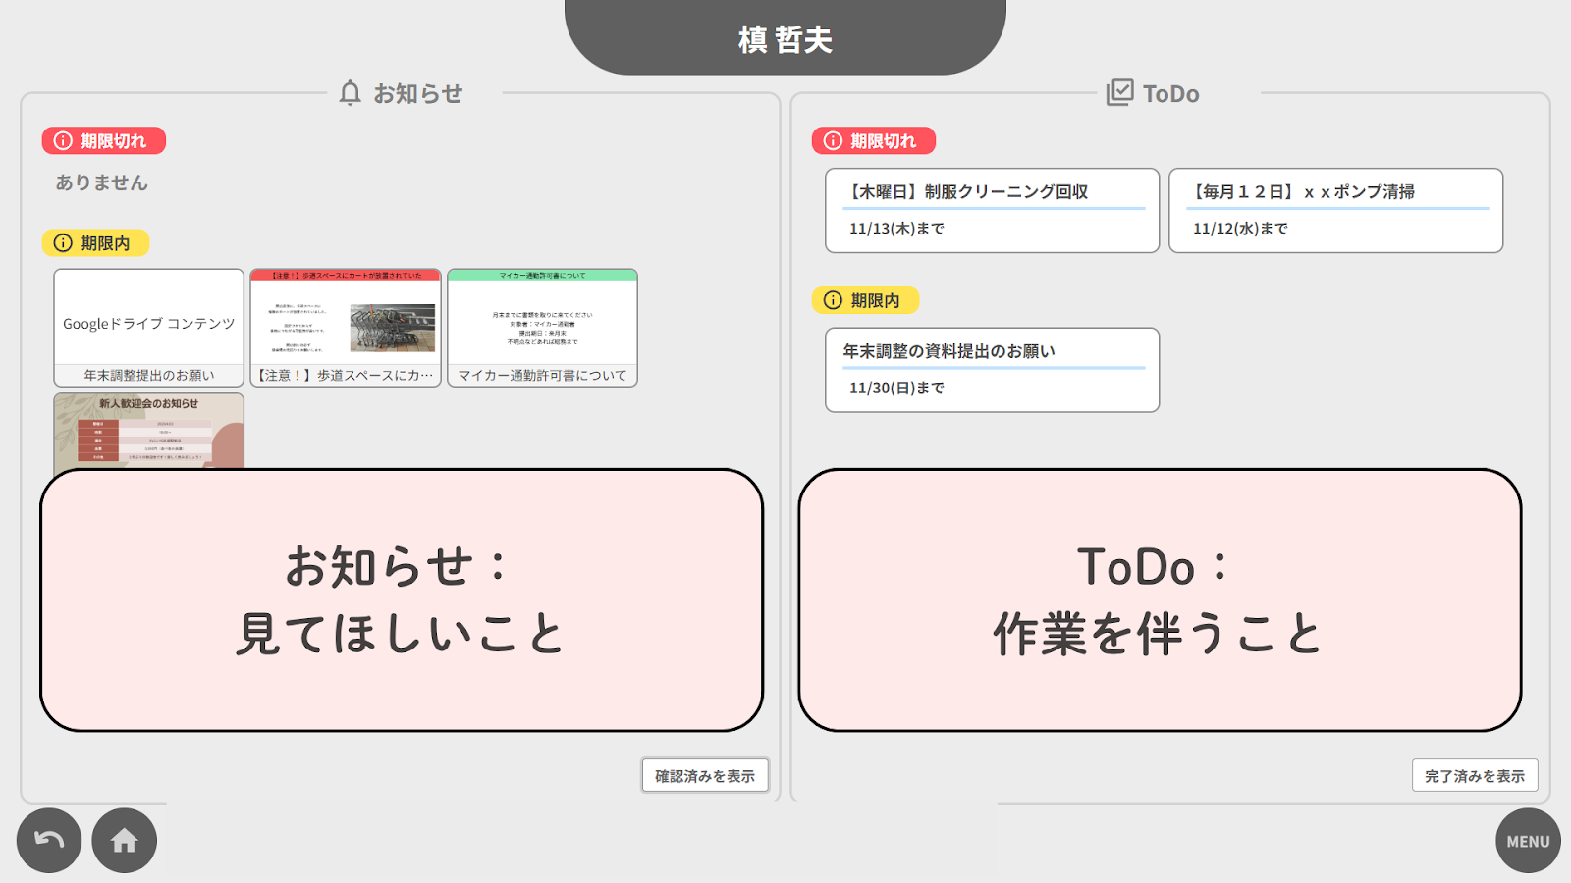Open the 【木曜日】制服クリーニング回収 task card
1571x883 pixels.
coord(992,209)
